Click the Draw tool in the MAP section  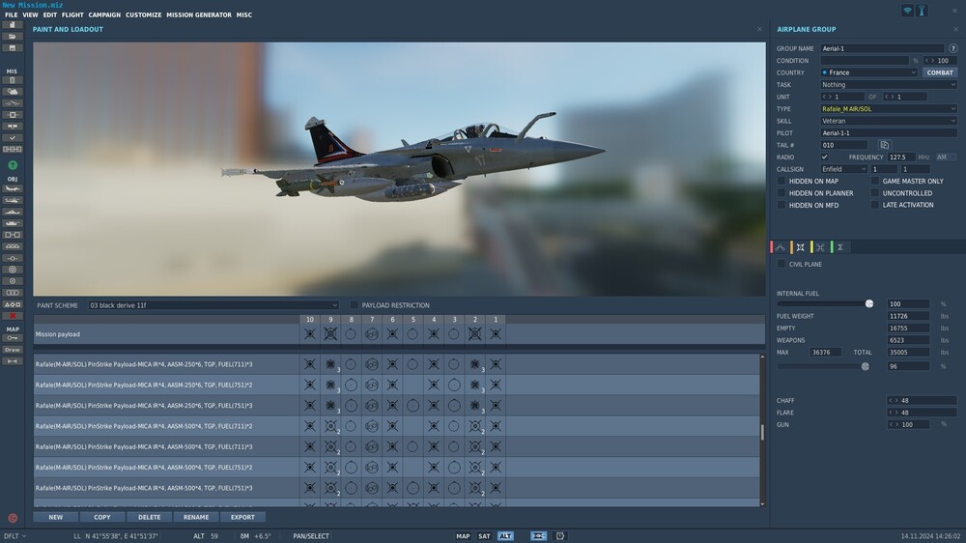coord(13,350)
